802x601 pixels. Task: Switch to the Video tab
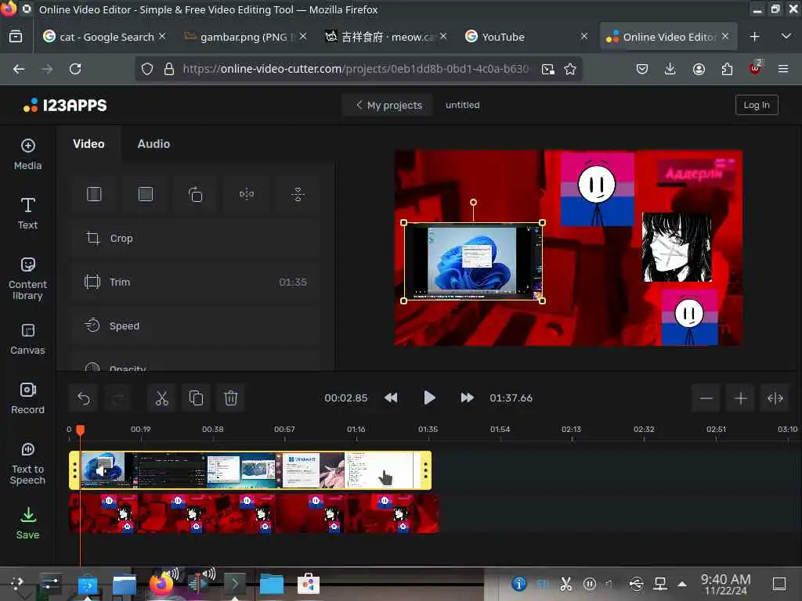(x=89, y=144)
